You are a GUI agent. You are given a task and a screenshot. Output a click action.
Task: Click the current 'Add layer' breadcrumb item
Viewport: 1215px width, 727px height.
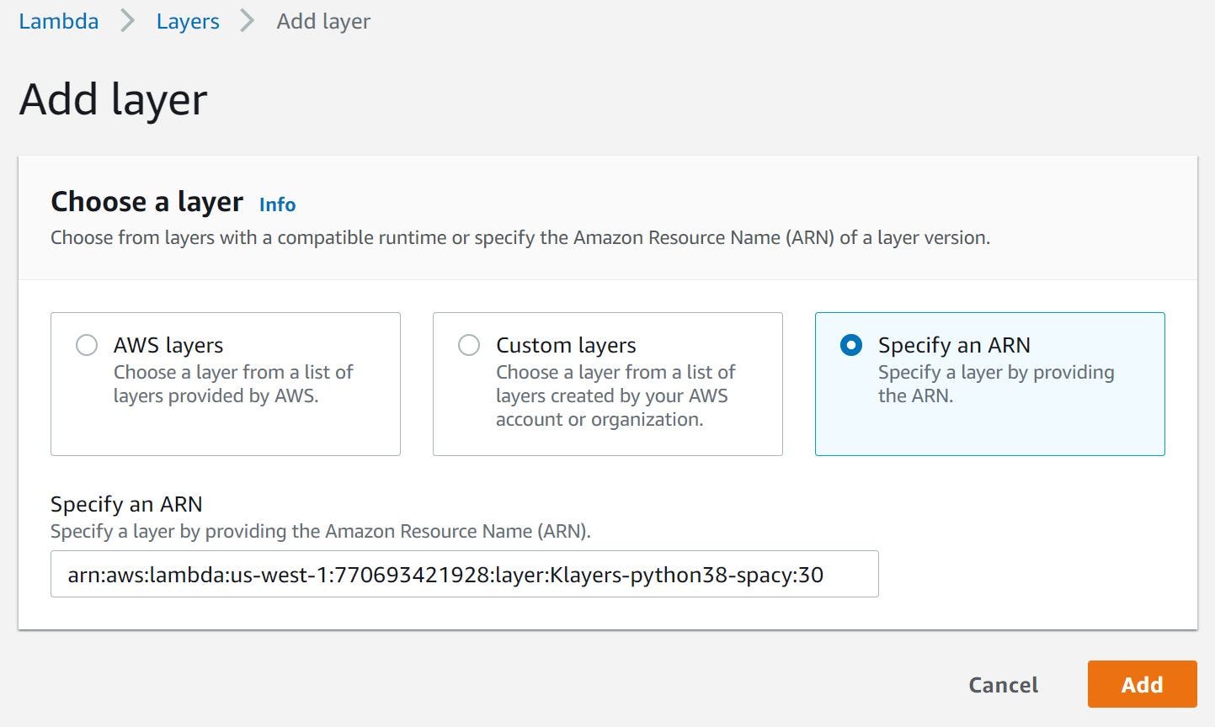point(323,21)
